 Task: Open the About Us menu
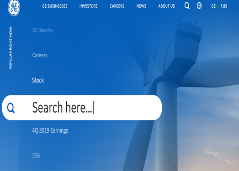click(x=166, y=6)
